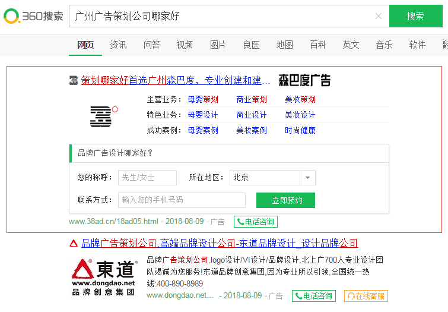Open the 地图 tab
Screen dimensions: 448x312
pos(284,45)
